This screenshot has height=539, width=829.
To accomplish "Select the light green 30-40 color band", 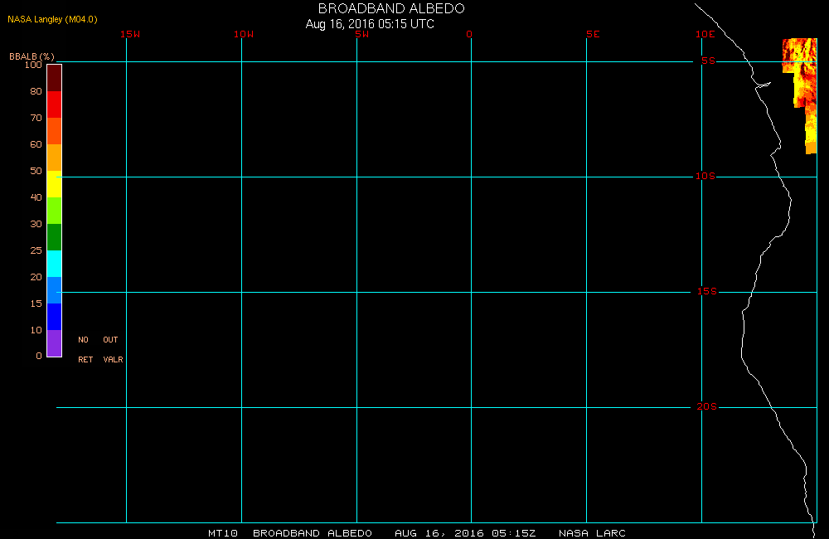I will (55, 210).
